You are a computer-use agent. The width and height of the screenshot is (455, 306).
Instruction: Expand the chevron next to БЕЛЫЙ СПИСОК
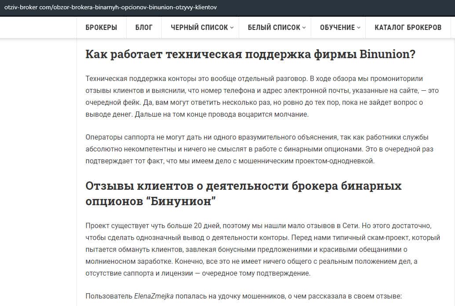(x=304, y=28)
